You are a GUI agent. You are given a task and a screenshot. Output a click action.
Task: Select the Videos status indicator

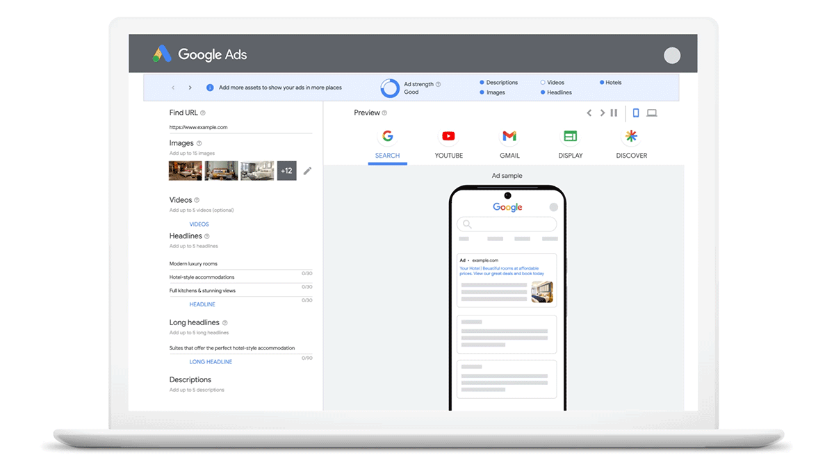543,82
